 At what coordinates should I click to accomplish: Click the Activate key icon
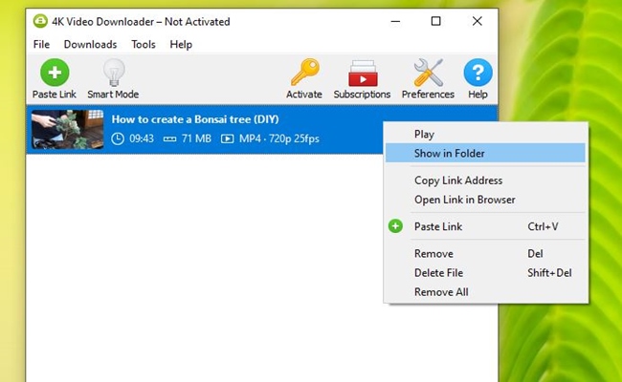coord(304,73)
